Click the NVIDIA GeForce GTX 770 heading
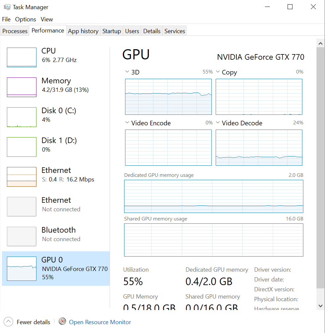Viewport: 325px width, 333px height. point(261,57)
